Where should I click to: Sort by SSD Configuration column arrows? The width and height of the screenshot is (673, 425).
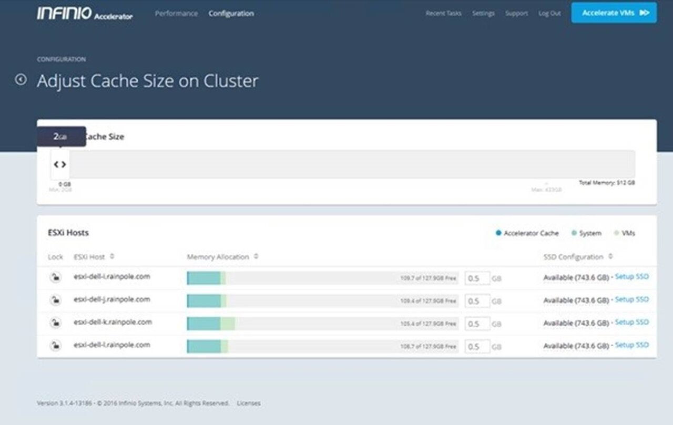[610, 257]
